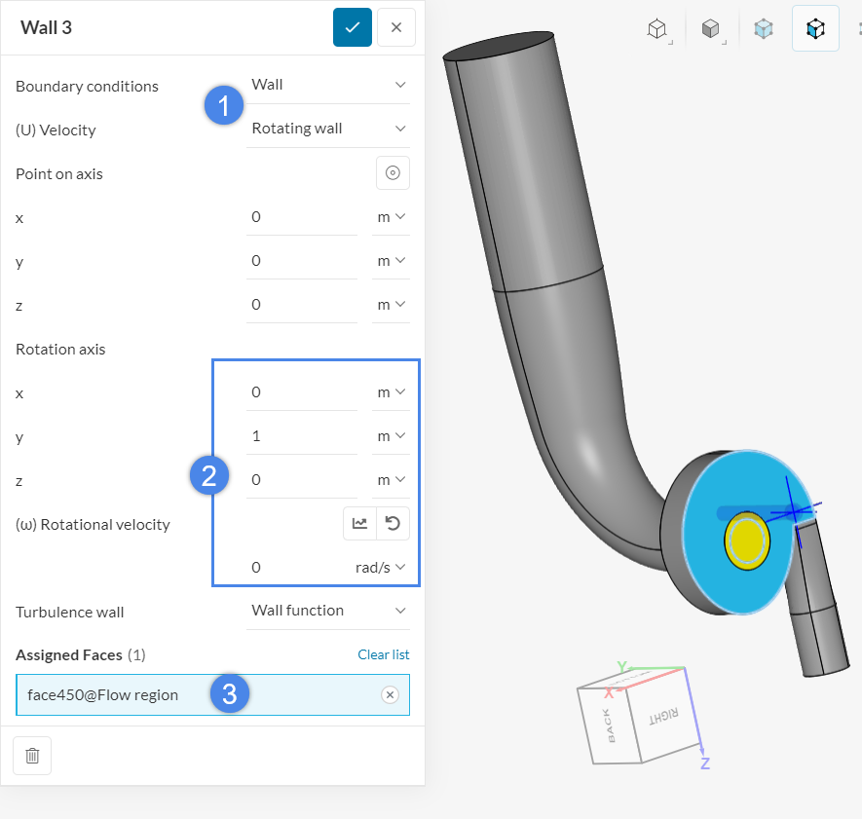Open rotational velocity table/graph input icon
This screenshot has height=819, width=862.
pyautogui.click(x=359, y=524)
